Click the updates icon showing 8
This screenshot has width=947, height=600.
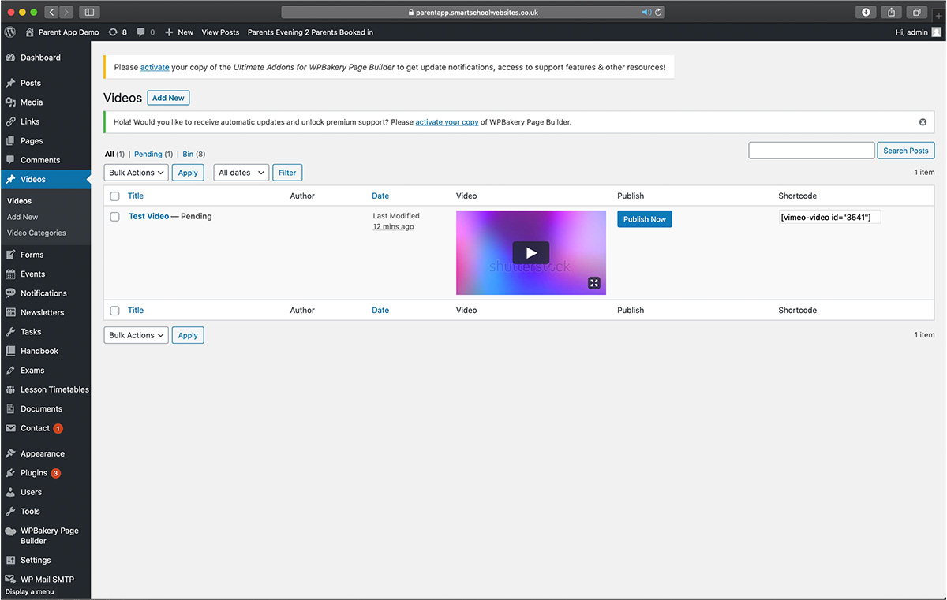coord(113,32)
